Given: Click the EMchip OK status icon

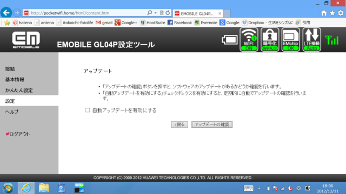Looking at the screenshot, I should (x=291, y=39).
